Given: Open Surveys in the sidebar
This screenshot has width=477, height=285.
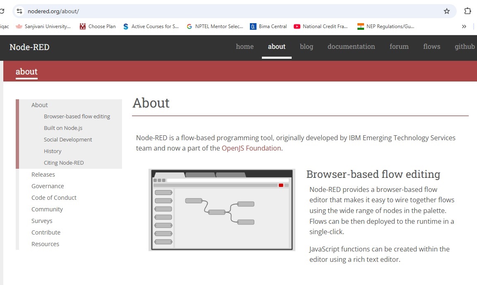Looking at the screenshot, I should 42,221.
